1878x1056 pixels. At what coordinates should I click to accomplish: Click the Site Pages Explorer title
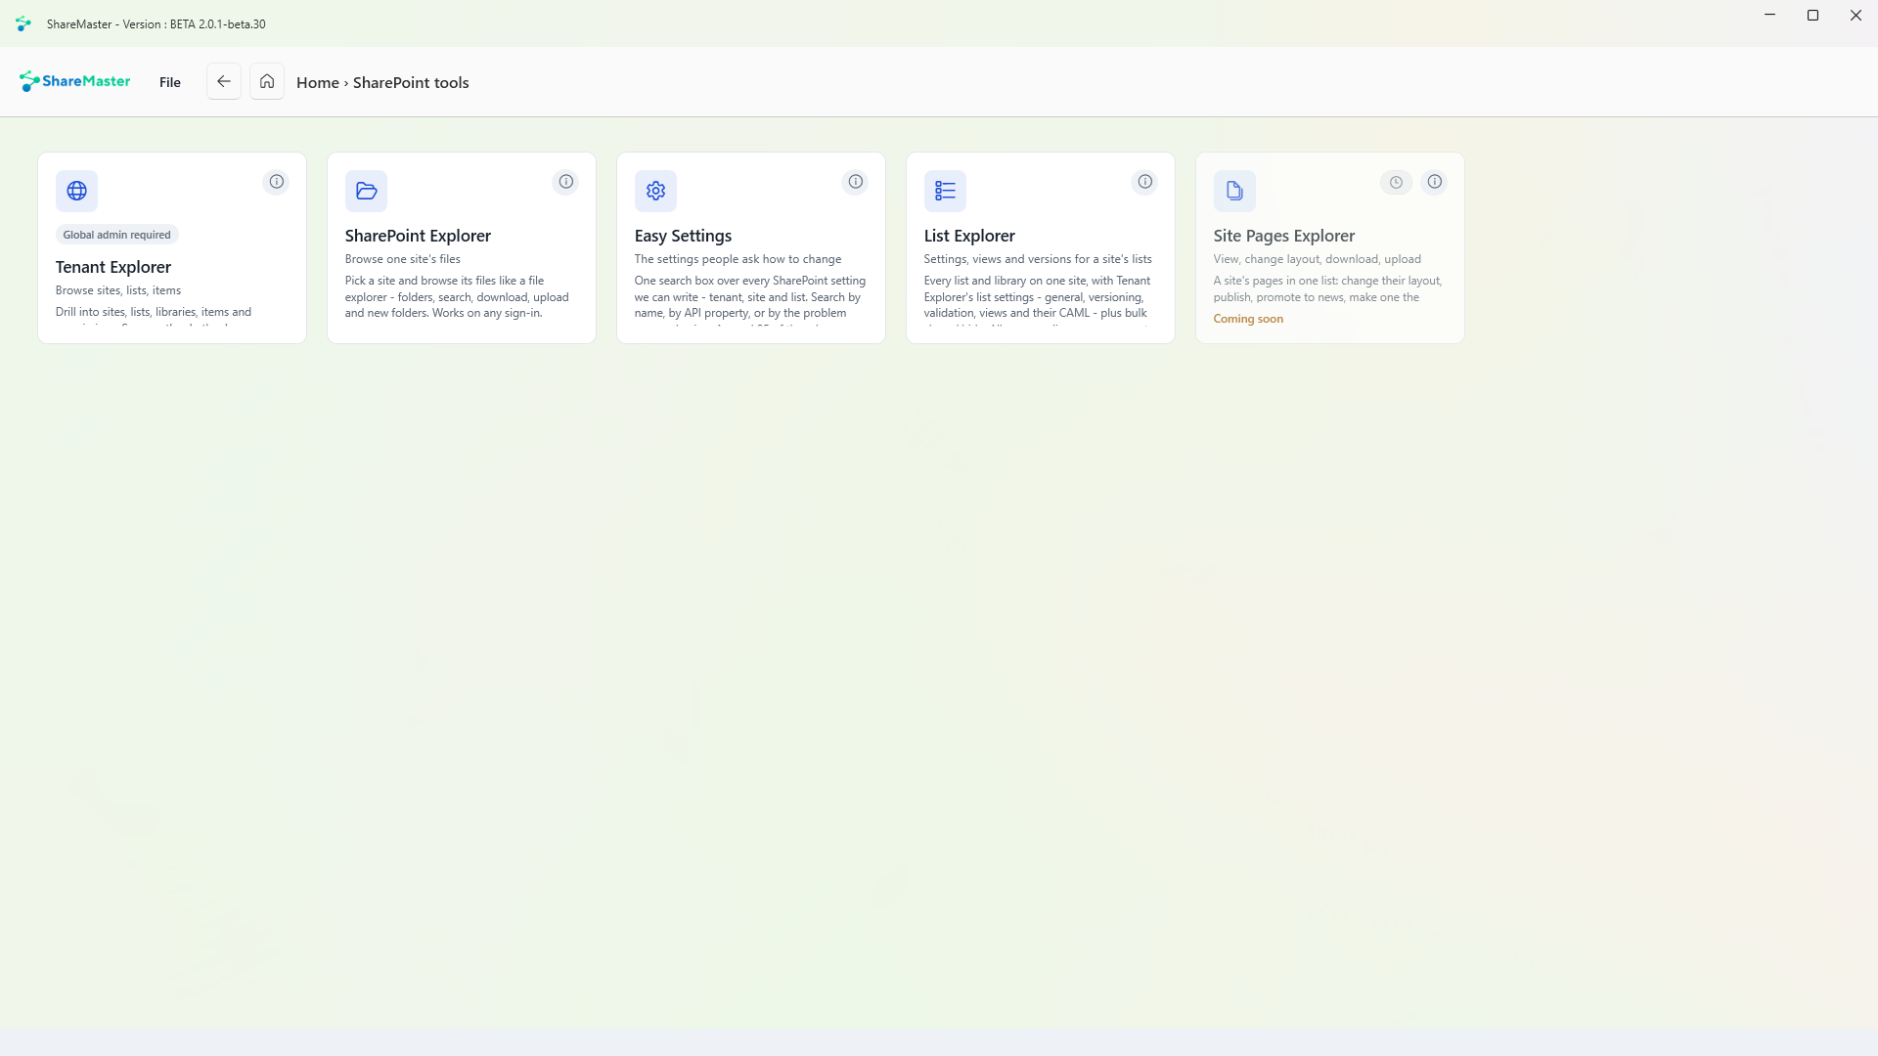coord(1284,236)
